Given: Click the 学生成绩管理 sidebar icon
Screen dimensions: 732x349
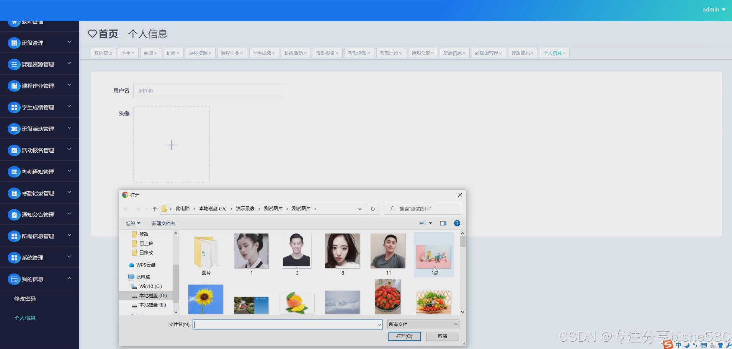Looking at the screenshot, I should coord(14,107).
